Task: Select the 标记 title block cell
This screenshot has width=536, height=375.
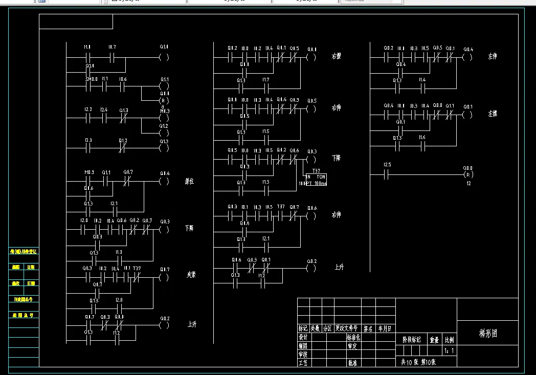Action: click(x=303, y=328)
